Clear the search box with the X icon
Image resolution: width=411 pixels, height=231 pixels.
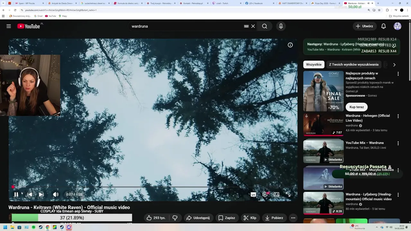[x=253, y=26]
